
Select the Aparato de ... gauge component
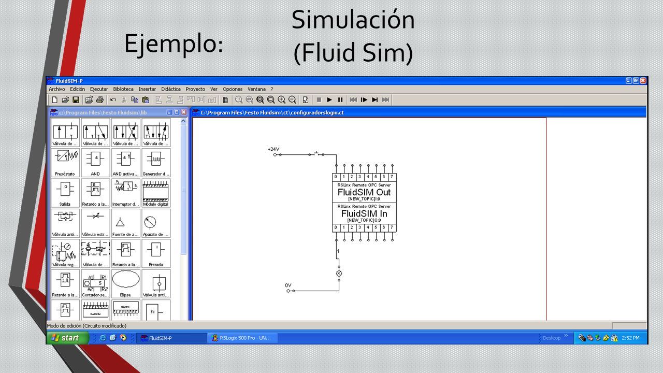coord(156,223)
